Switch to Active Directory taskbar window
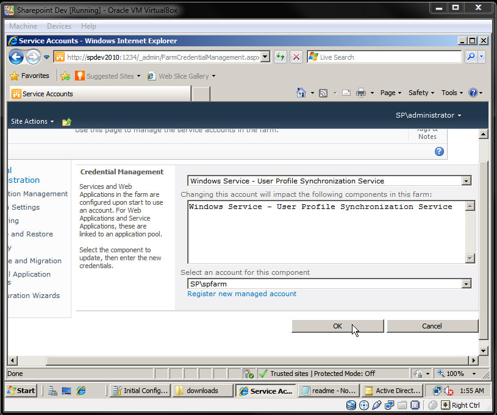The height and width of the screenshot is (415, 497). click(392, 391)
